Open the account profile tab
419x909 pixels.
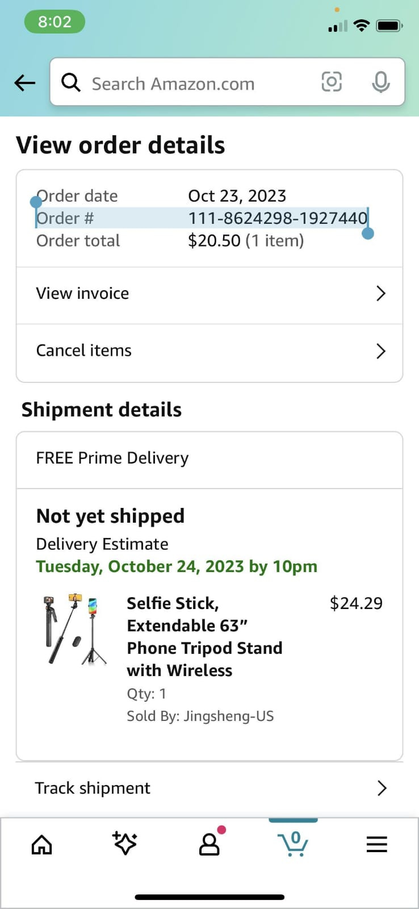pyautogui.click(x=209, y=844)
